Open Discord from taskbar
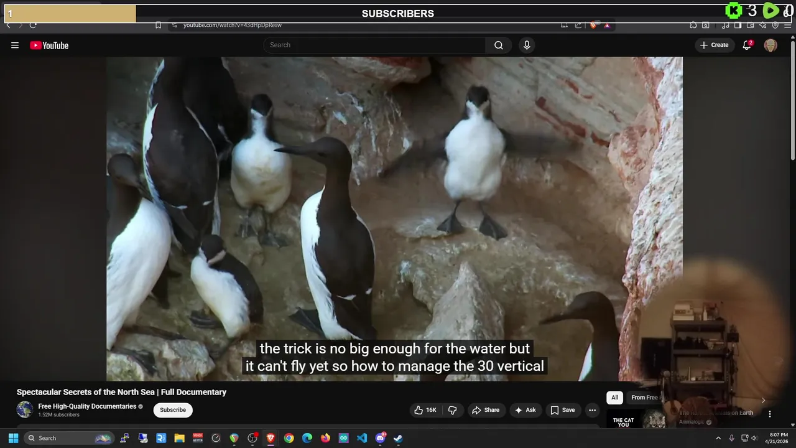The height and width of the screenshot is (448, 796). (381, 438)
